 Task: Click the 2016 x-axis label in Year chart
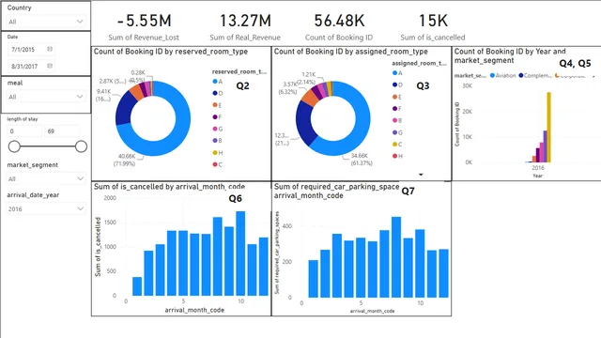tap(538, 167)
